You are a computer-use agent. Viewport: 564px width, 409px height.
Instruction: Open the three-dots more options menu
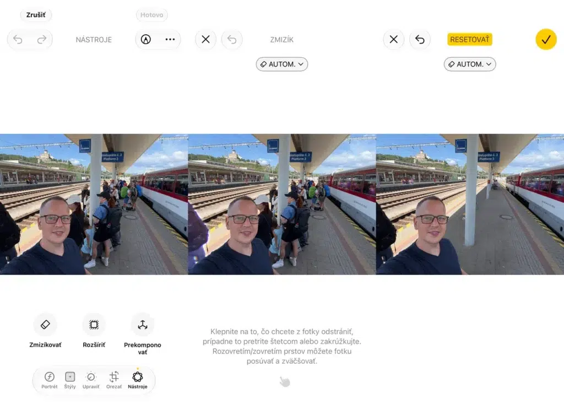(170, 39)
